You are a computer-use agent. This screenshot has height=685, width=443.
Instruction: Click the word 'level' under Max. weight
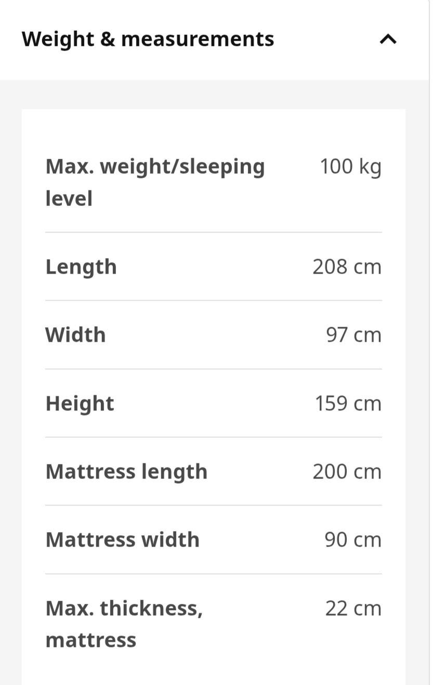[69, 199]
